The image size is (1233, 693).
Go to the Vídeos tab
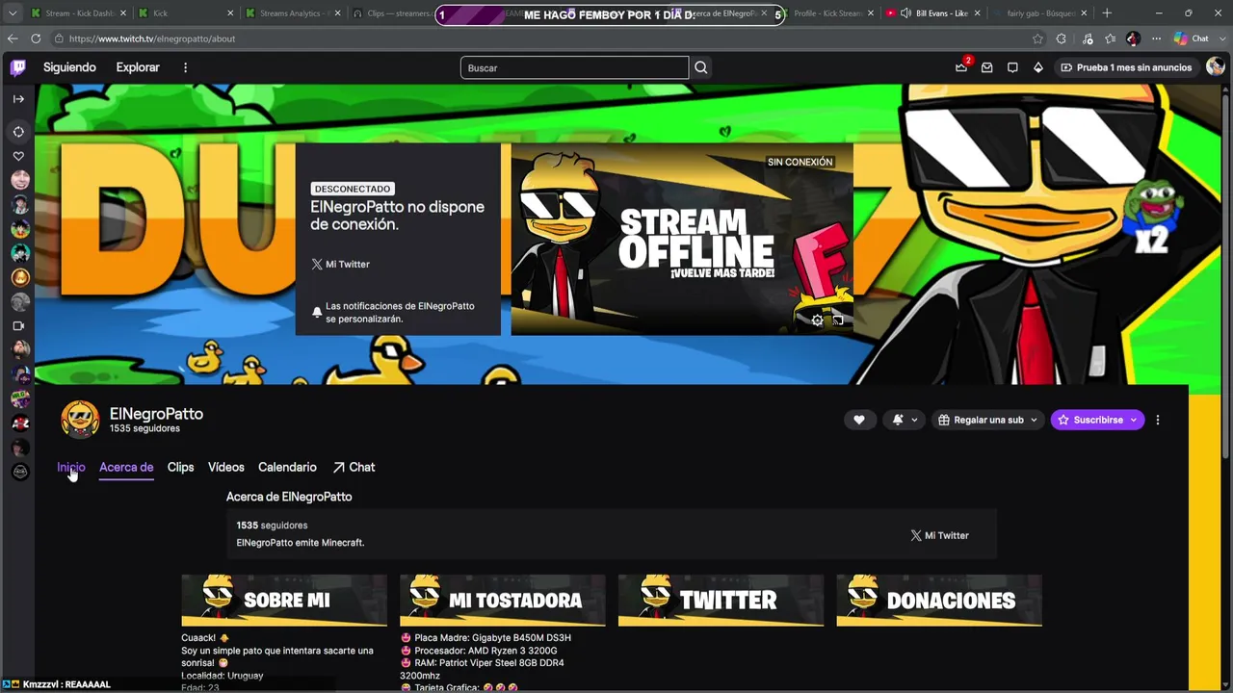(226, 467)
